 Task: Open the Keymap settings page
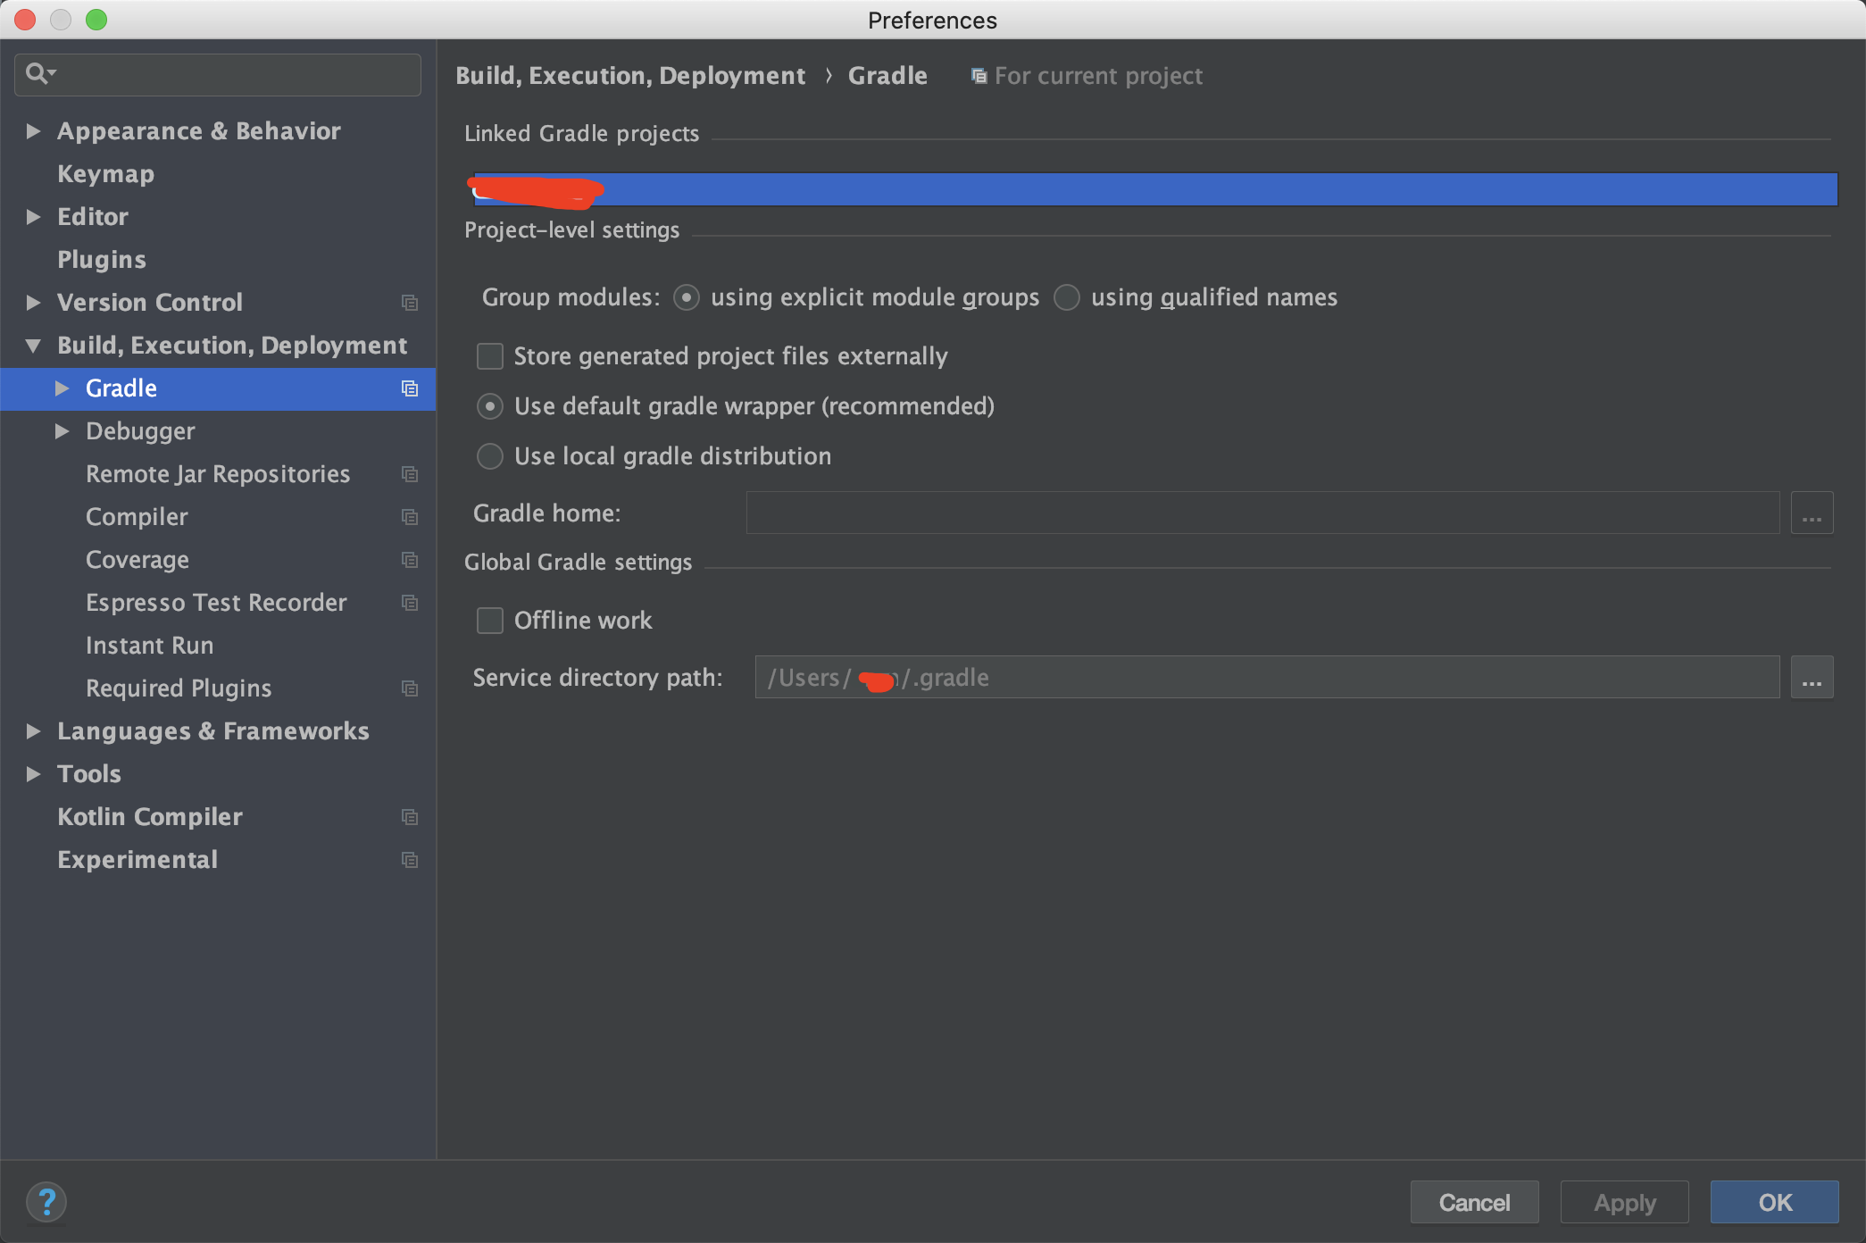105,174
